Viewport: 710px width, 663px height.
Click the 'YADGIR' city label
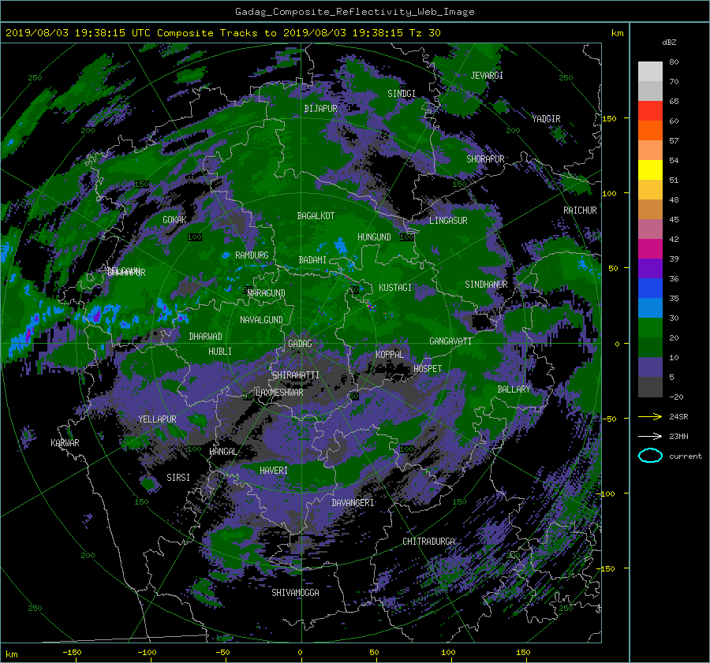point(546,118)
